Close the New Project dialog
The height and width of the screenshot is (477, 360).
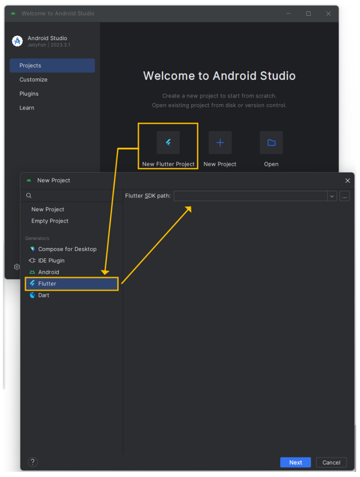coord(348,180)
